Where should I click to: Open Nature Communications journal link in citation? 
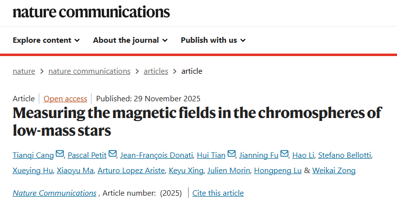54,193
